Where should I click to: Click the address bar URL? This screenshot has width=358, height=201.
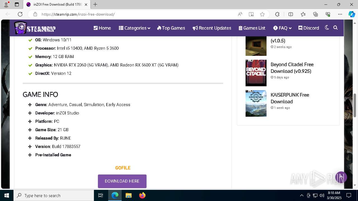[x=78, y=14]
